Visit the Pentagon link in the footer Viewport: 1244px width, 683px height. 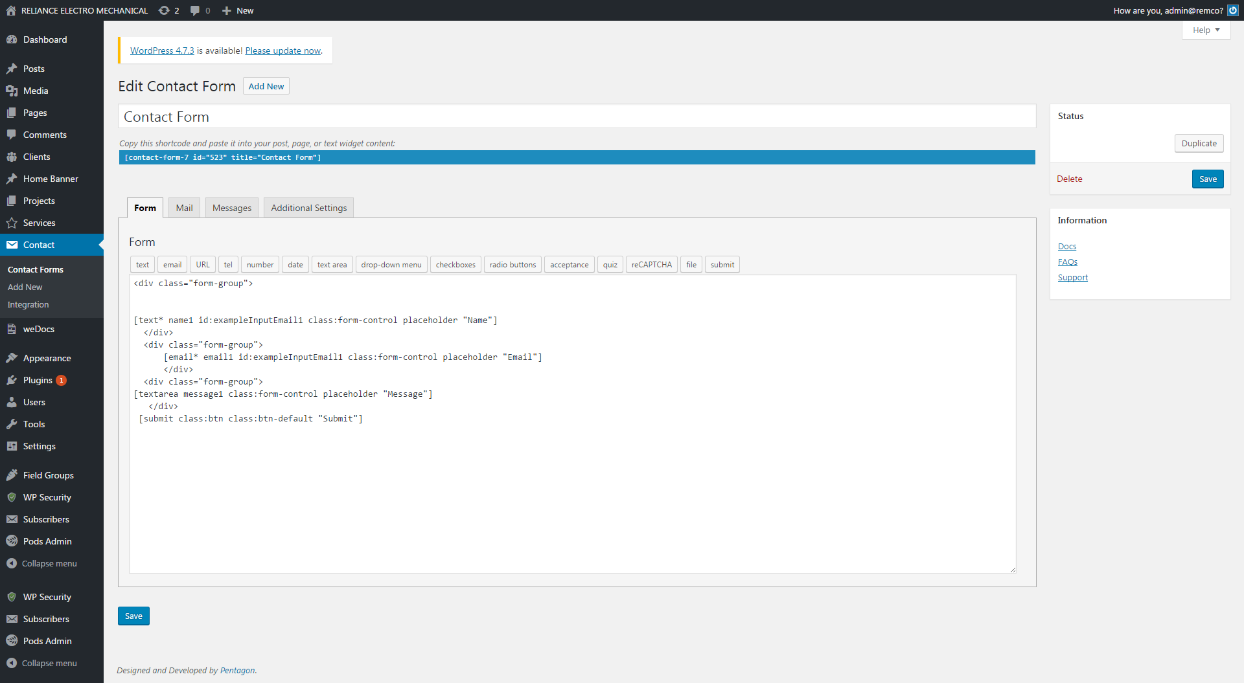(x=238, y=670)
